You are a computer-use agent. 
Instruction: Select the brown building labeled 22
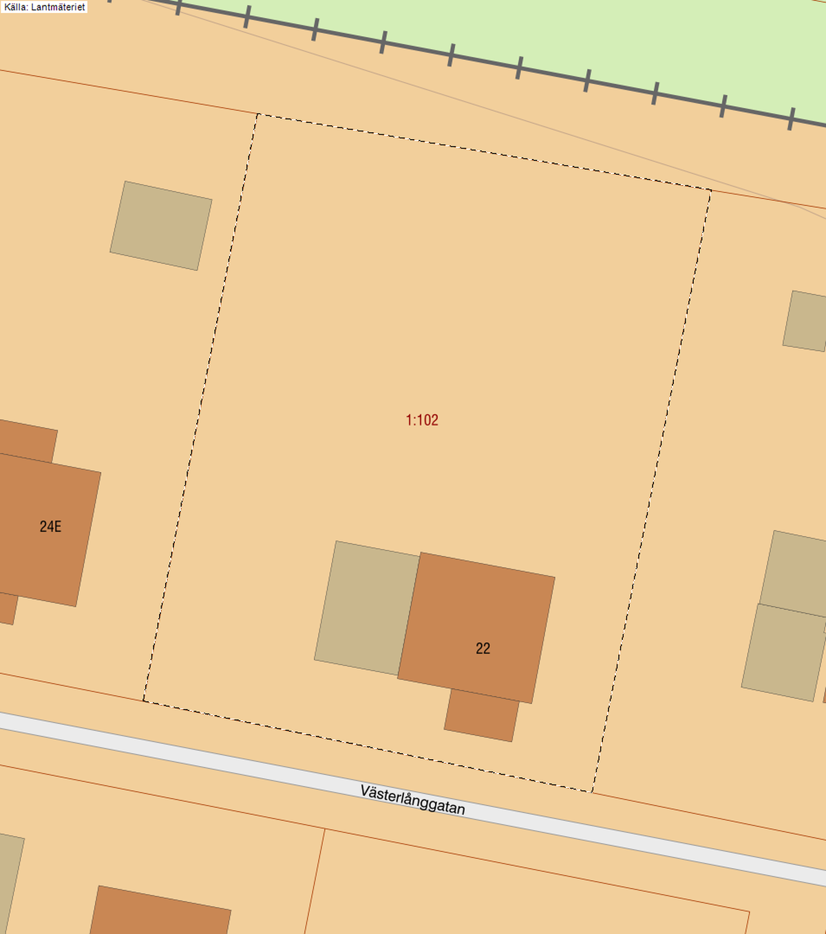476,628
